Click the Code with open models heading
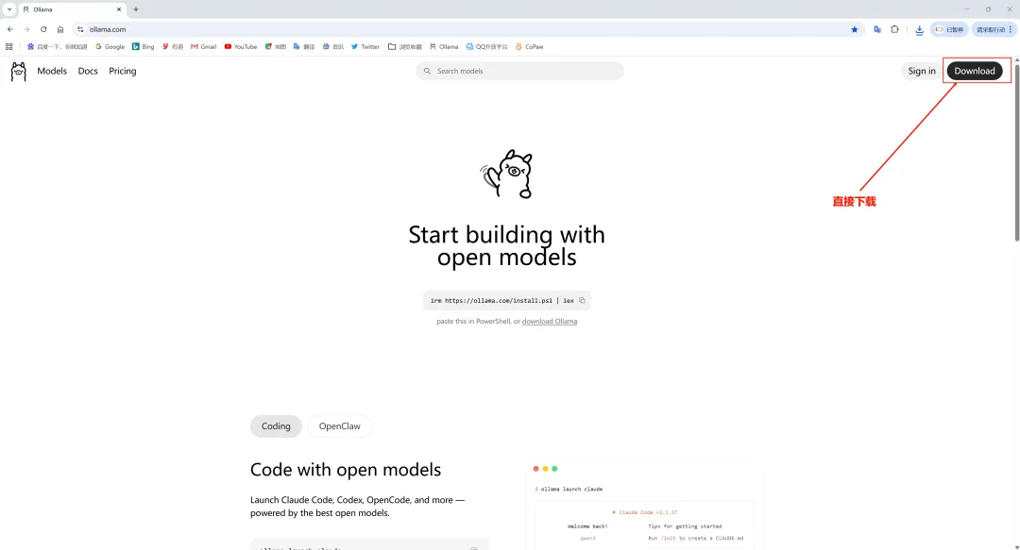The height and width of the screenshot is (550, 1020). coord(346,470)
